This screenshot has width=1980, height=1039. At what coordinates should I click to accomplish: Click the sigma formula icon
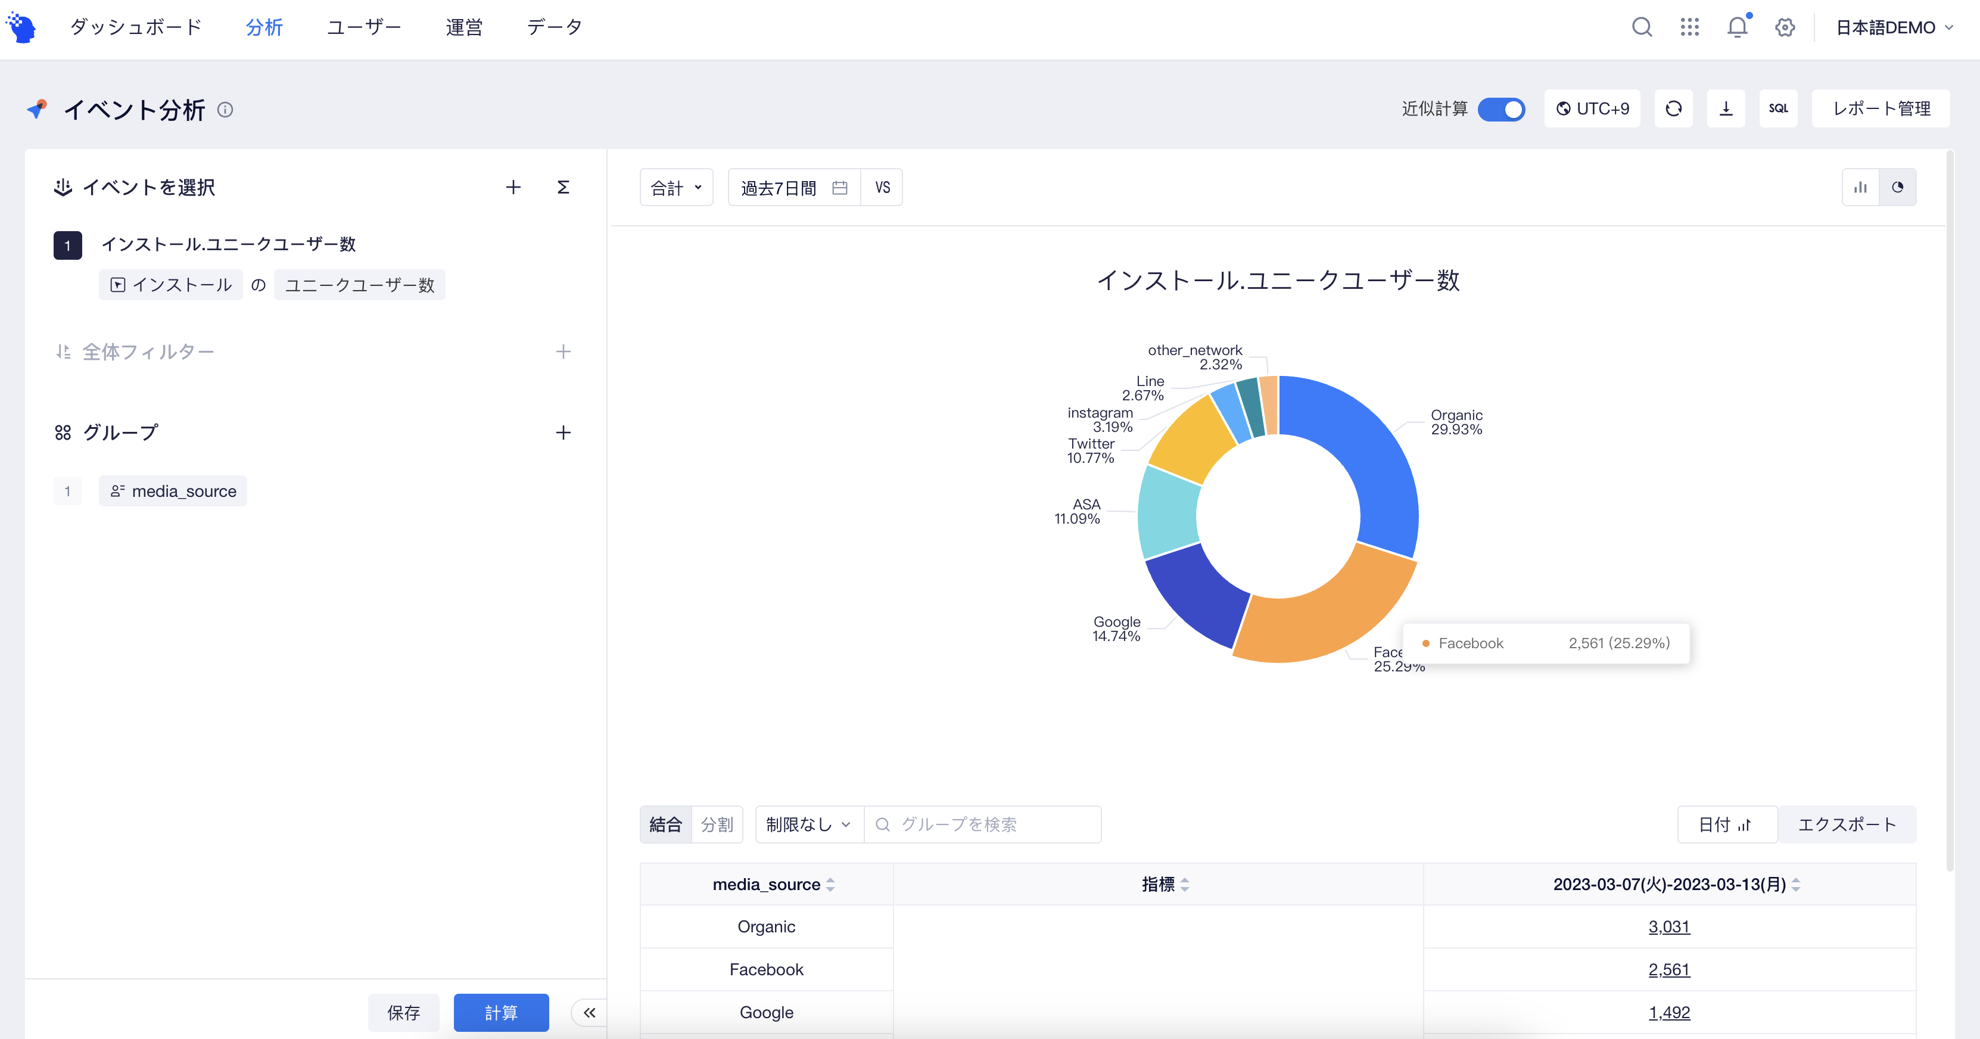[563, 188]
